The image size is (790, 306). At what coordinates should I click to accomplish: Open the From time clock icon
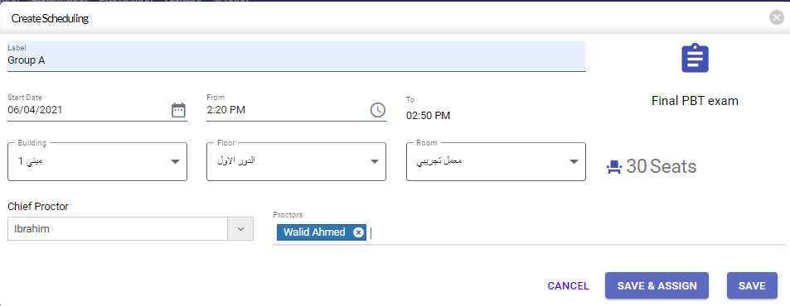(378, 109)
